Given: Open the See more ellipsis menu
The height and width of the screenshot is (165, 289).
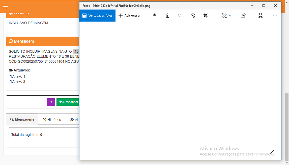Looking at the screenshot, I should coord(275,16).
